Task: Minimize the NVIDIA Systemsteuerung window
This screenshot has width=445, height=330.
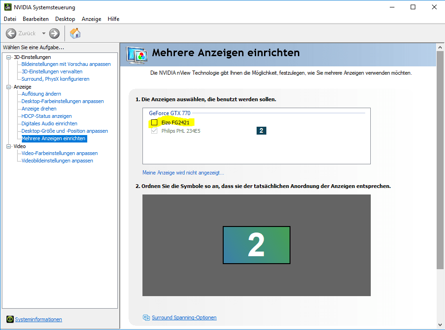Action: tap(392, 7)
